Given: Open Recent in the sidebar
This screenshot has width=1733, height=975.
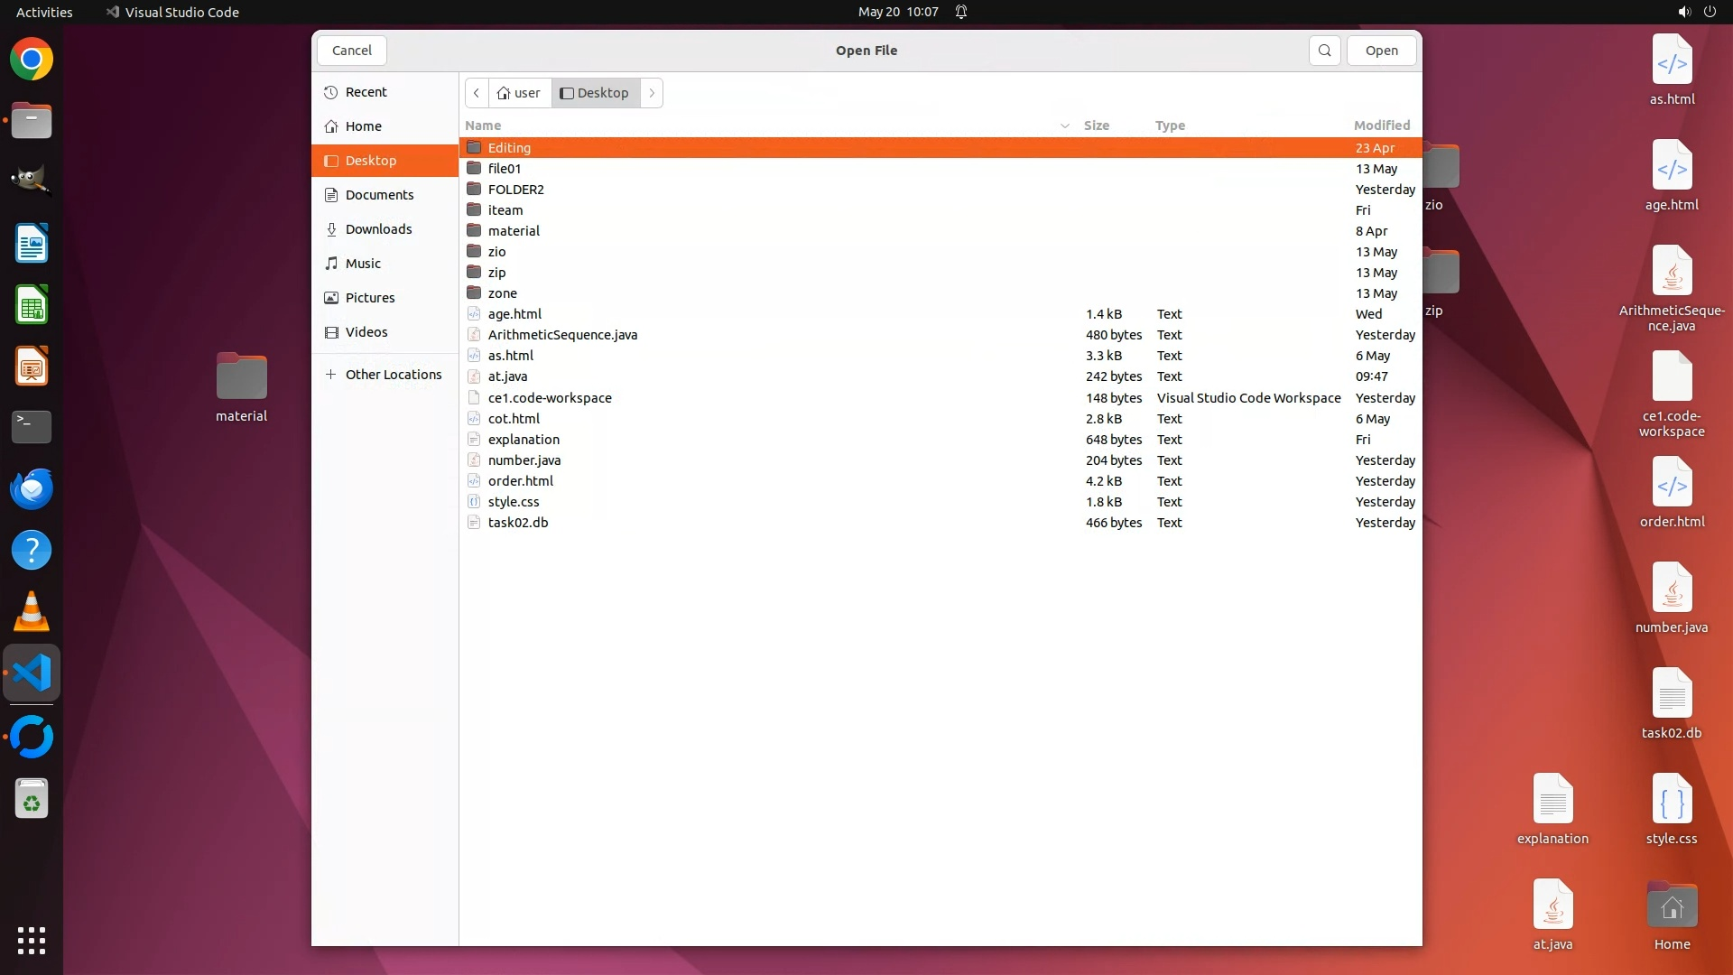Looking at the screenshot, I should [366, 92].
